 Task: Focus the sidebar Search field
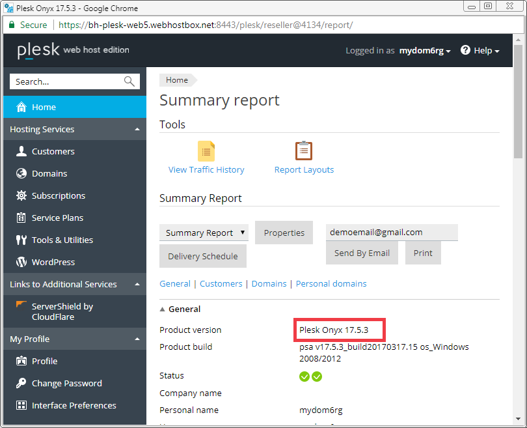point(75,81)
